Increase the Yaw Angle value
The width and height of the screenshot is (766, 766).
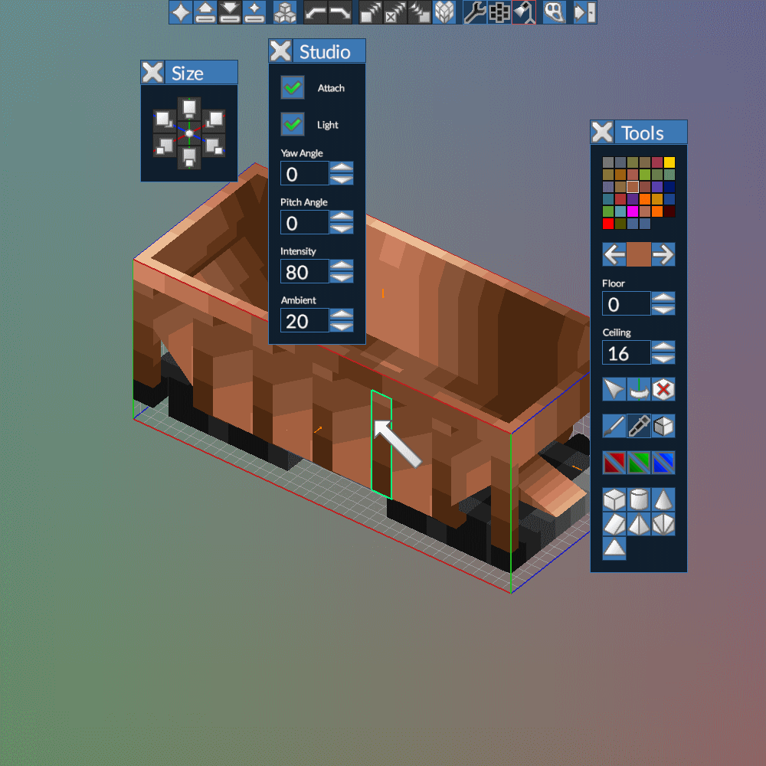click(342, 167)
